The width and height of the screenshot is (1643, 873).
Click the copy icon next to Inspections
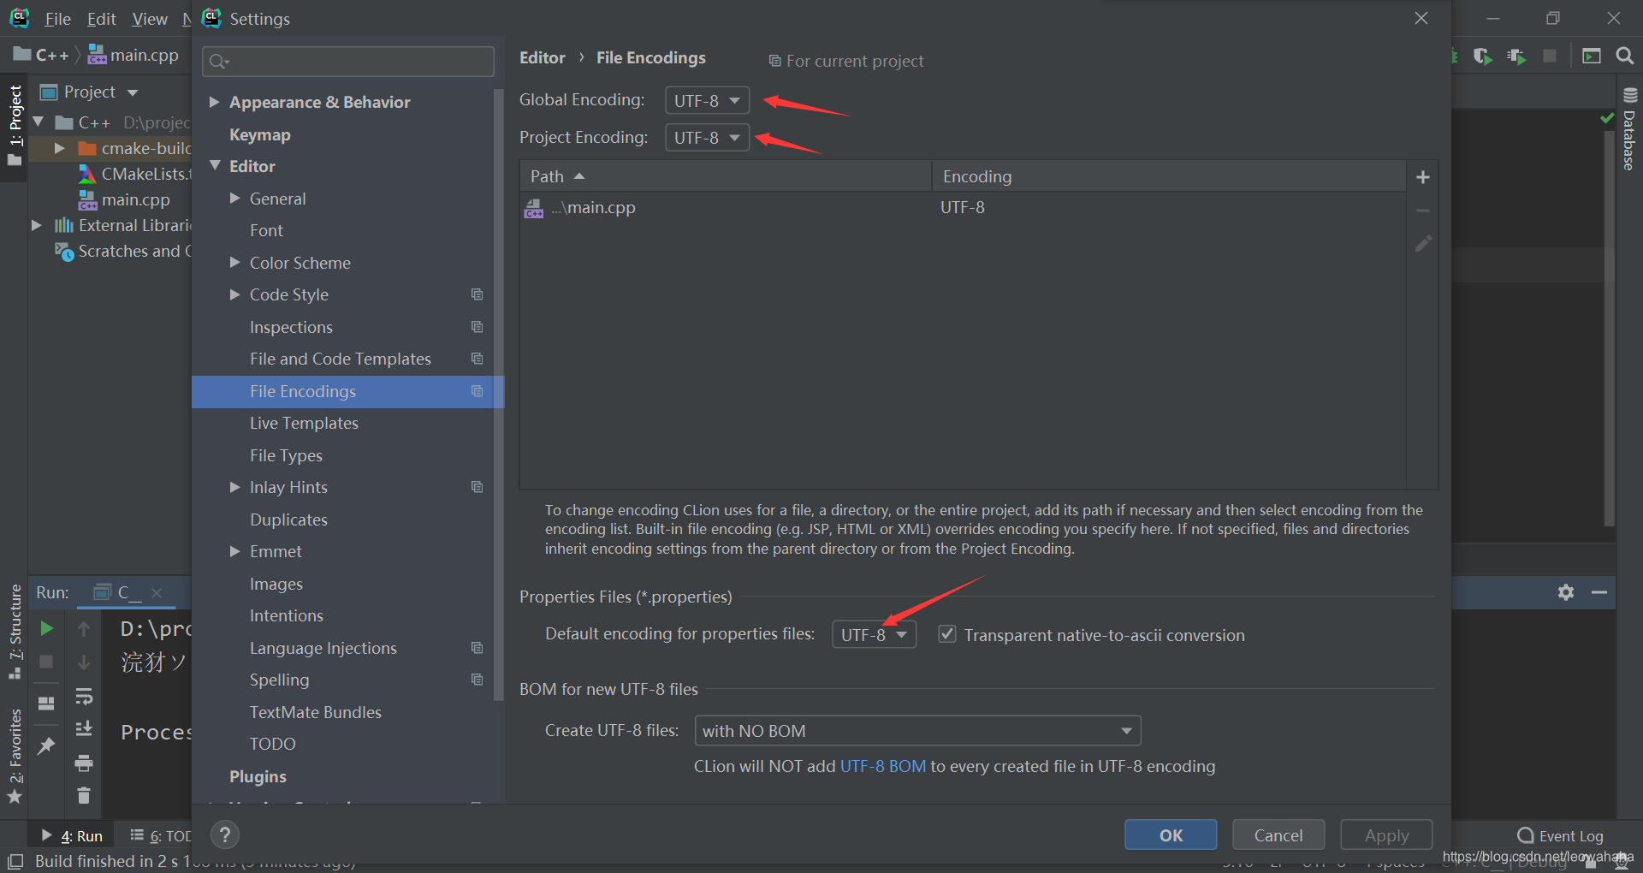(477, 327)
